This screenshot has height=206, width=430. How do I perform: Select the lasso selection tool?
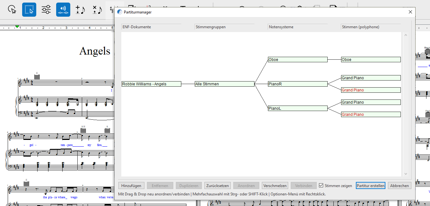[x=12, y=10]
